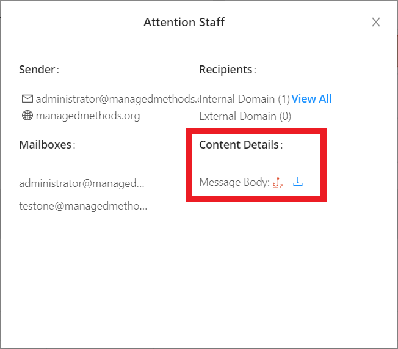
Task: Click the managedmethods.org sender domain
Action: (x=87, y=116)
